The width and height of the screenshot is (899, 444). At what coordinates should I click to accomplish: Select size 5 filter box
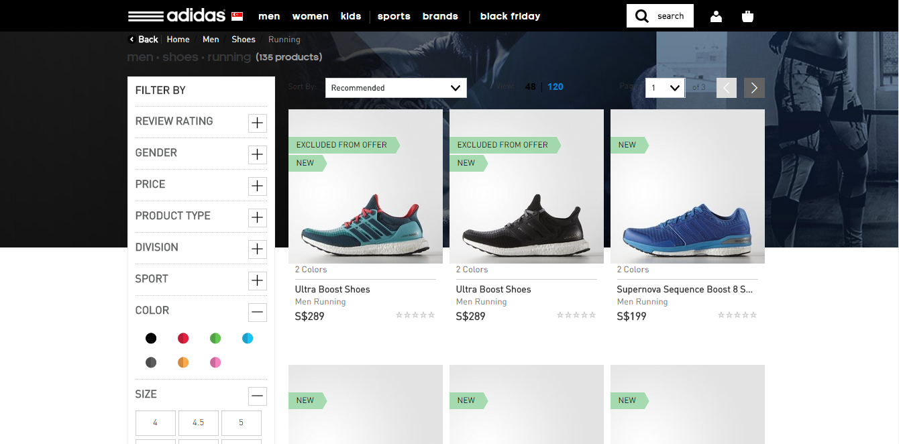[x=241, y=423]
